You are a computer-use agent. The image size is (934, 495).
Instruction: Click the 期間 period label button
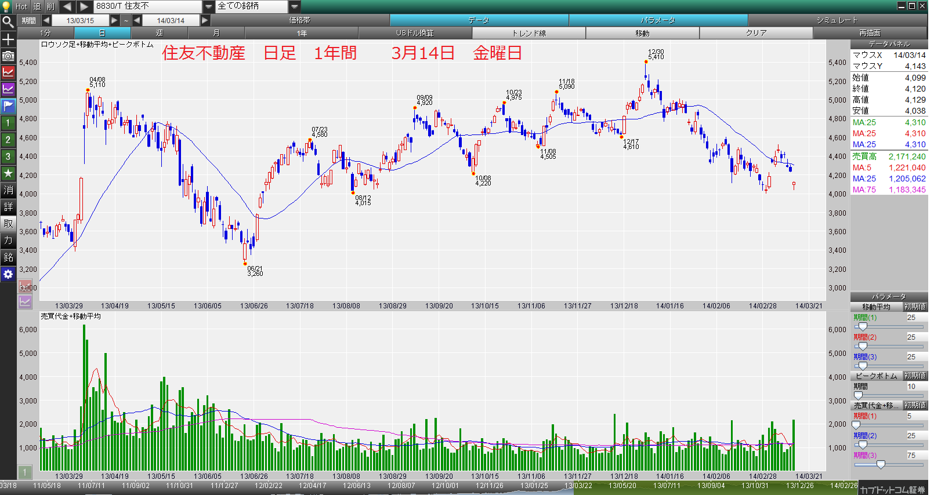point(28,20)
